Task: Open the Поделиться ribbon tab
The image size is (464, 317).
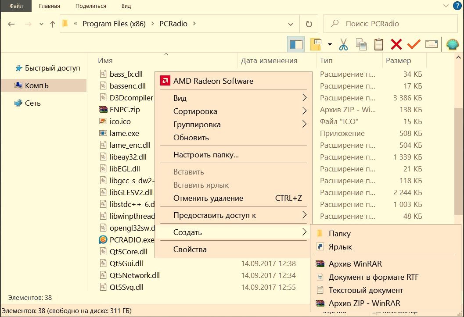Action: (x=90, y=6)
